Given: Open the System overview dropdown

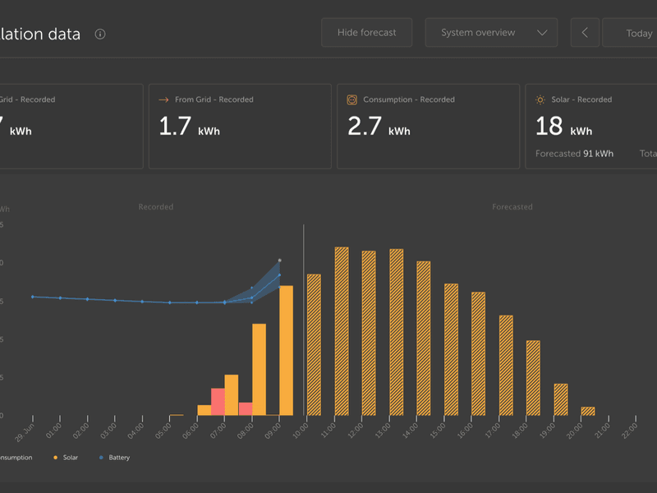Looking at the screenshot, I should click(x=491, y=32).
